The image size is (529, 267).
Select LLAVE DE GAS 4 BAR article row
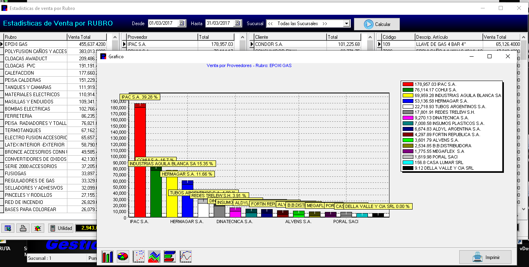click(x=451, y=44)
